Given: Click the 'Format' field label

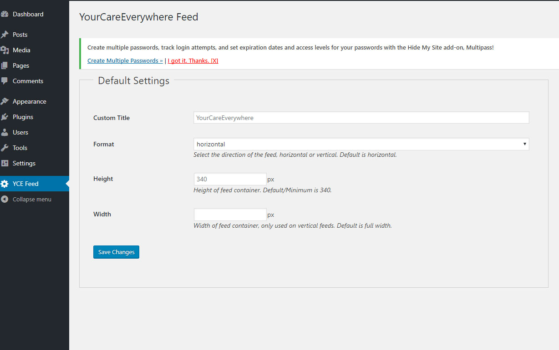Looking at the screenshot, I should point(104,144).
